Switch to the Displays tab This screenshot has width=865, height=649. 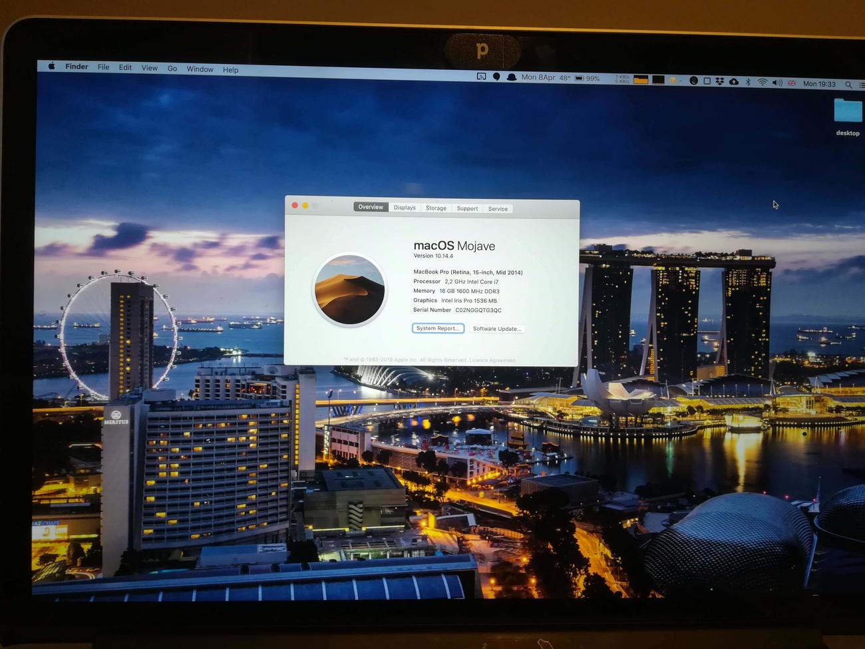coord(405,208)
